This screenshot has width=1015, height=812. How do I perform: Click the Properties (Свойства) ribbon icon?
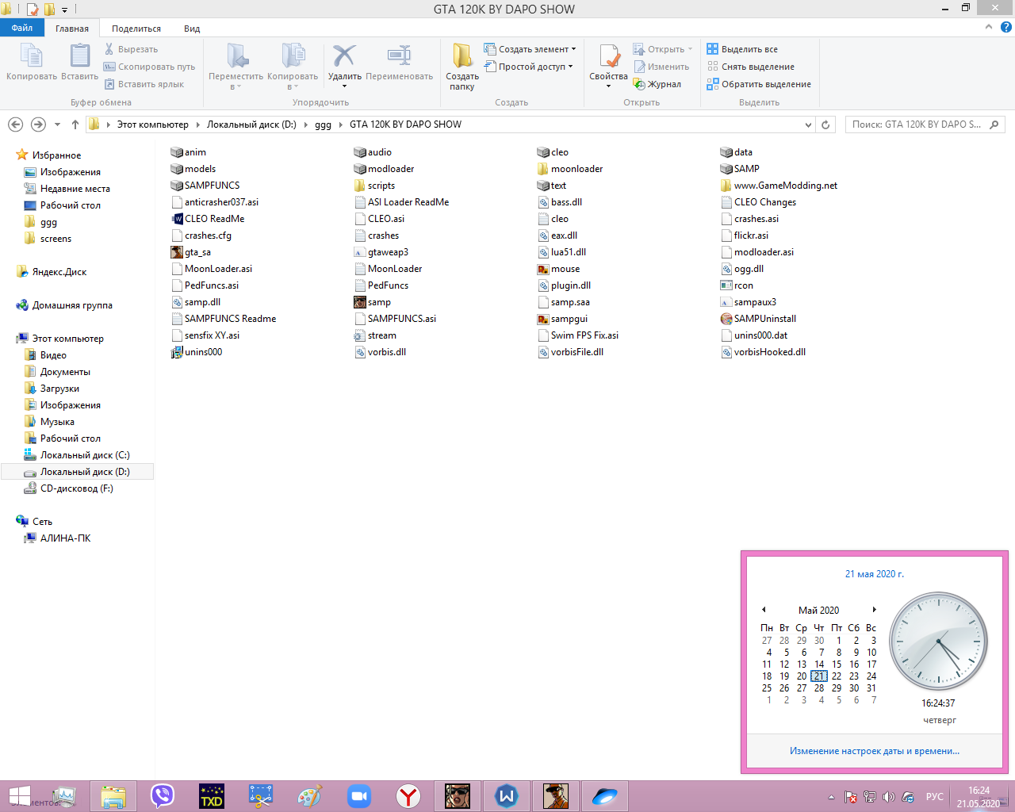(x=608, y=58)
